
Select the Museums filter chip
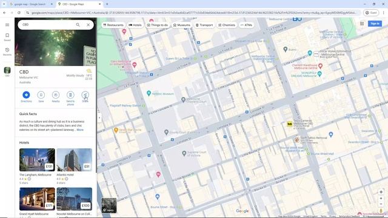(182, 25)
